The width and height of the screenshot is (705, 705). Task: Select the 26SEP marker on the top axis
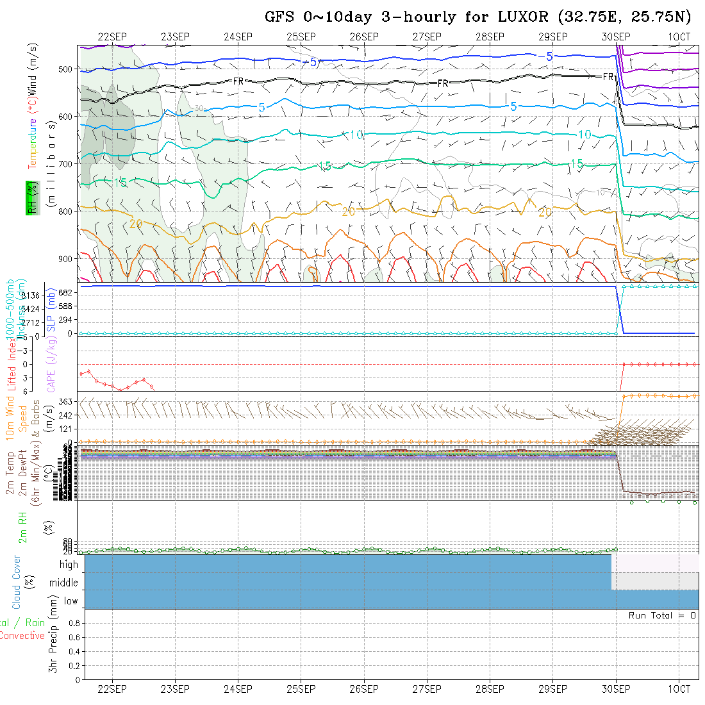click(364, 37)
